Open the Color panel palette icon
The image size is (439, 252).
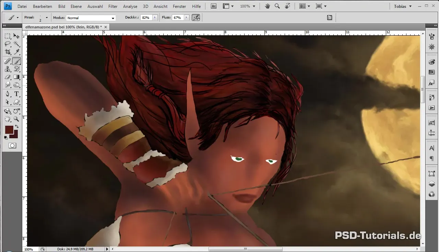click(x=432, y=62)
